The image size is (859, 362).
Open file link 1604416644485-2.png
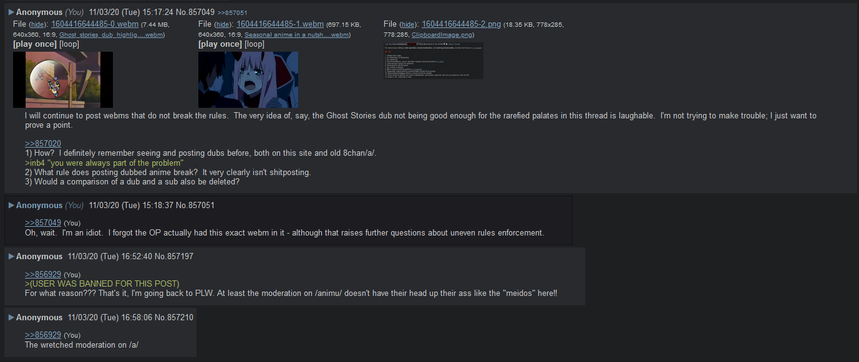pyautogui.click(x=461, y=24)
